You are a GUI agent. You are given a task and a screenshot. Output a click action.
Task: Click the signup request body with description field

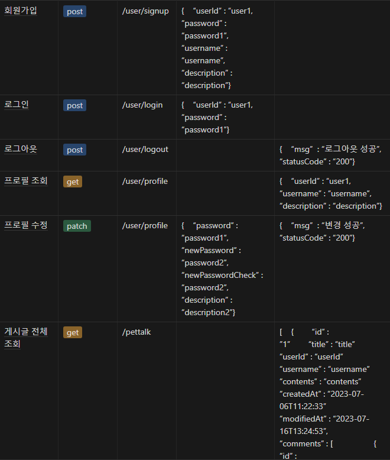point(225,47)
